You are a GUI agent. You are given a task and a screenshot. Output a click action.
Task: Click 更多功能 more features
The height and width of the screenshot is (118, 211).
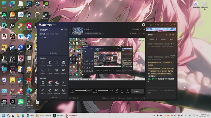click(53, 98)
